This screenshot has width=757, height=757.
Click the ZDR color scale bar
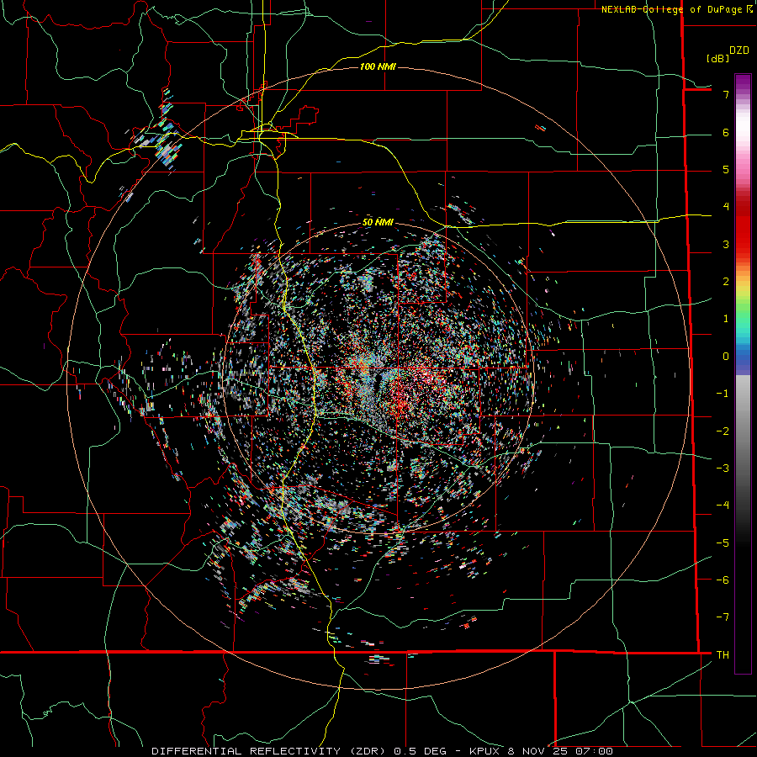click(x=743, y=373)
